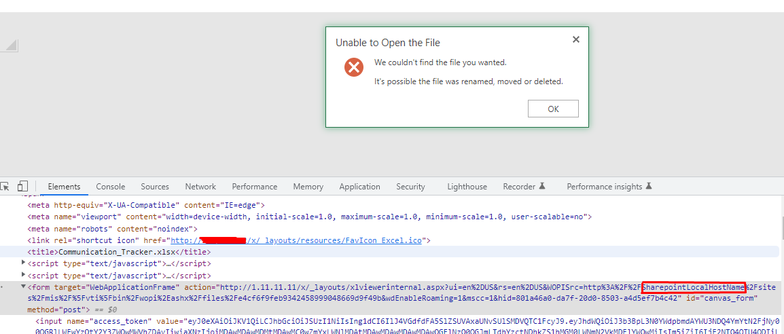The height and width of the screenshot is (334, 784).
Task: Open the Sources tab
Action: click(x=154, y=186)
